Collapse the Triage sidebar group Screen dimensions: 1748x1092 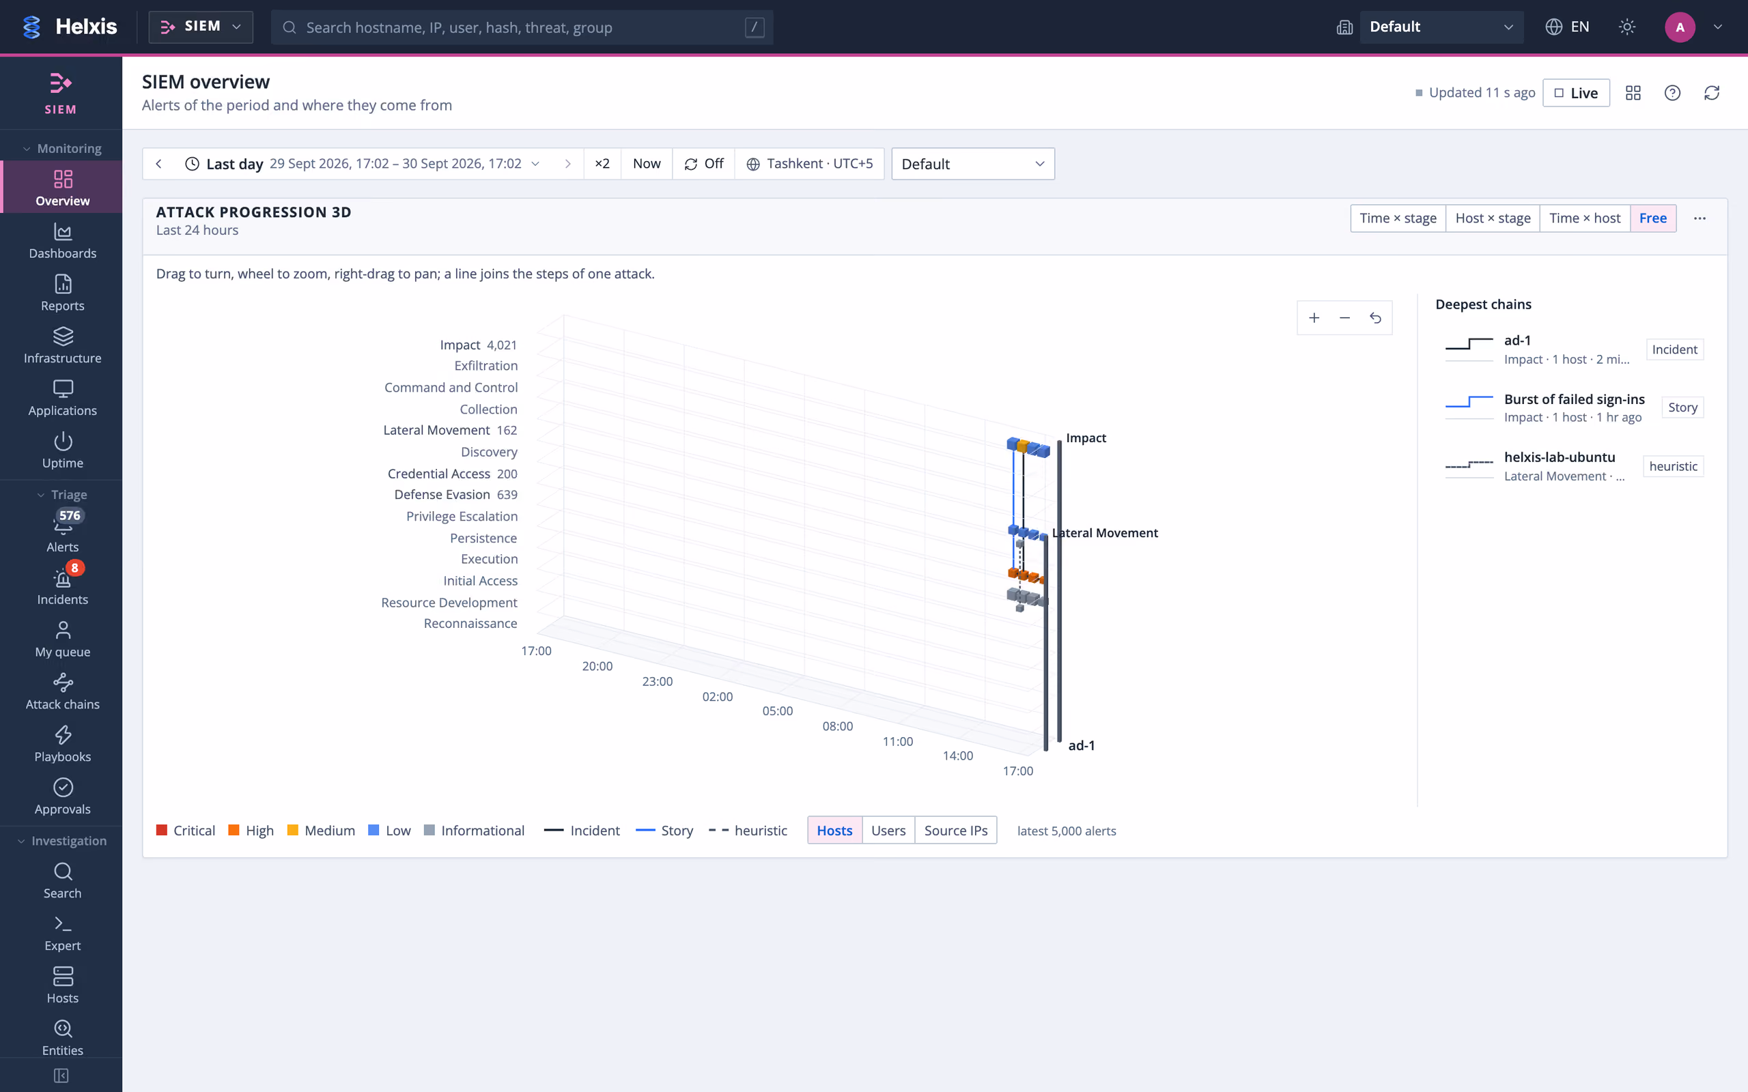click(62, 495)
